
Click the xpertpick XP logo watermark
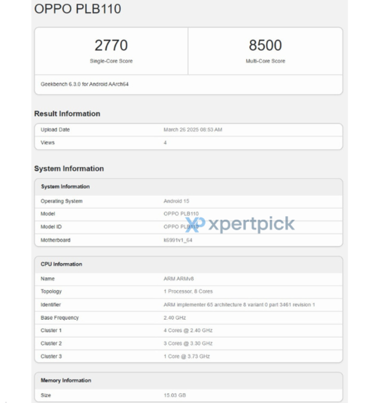click(195, 224)
